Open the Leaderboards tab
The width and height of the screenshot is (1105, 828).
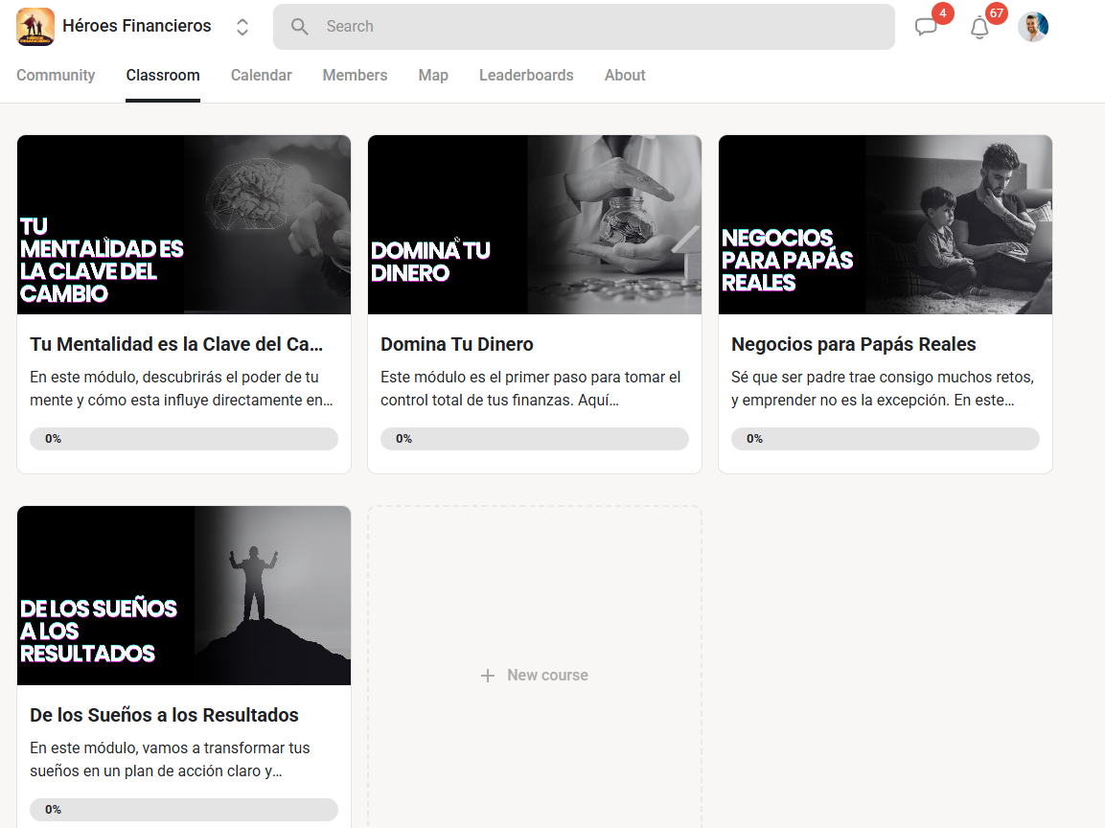click(x=526, y=76)
